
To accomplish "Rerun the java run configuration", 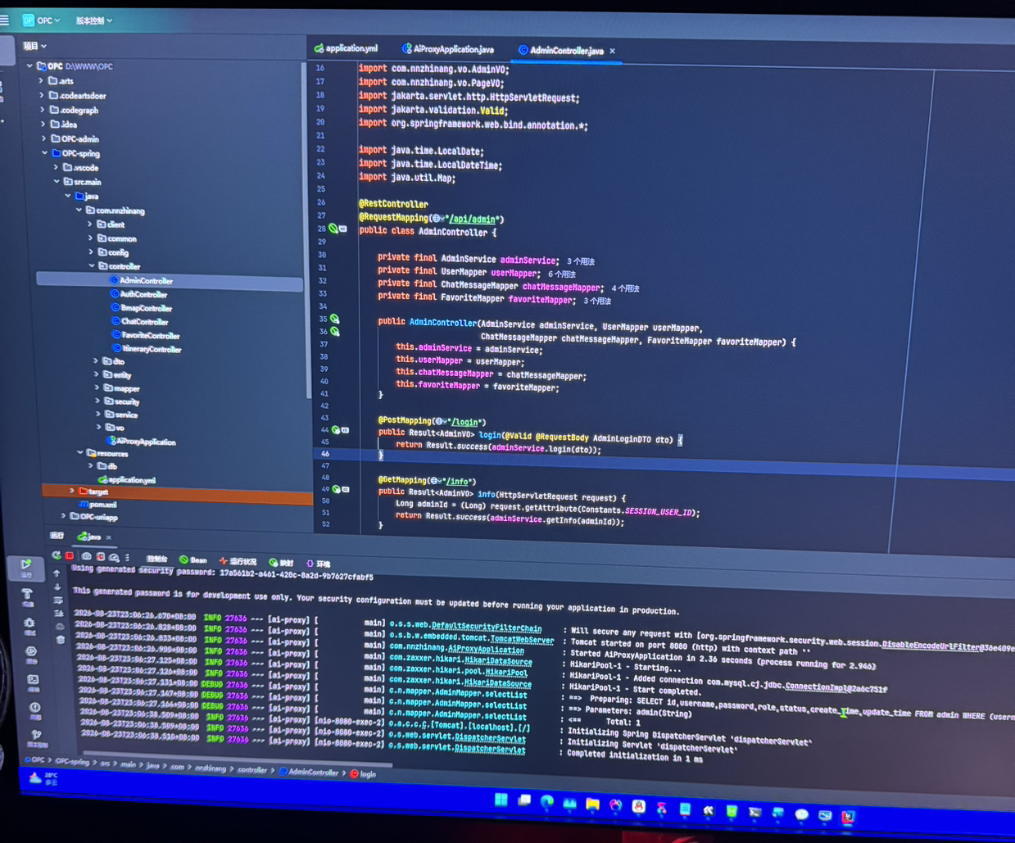I will tap(56, 555).
